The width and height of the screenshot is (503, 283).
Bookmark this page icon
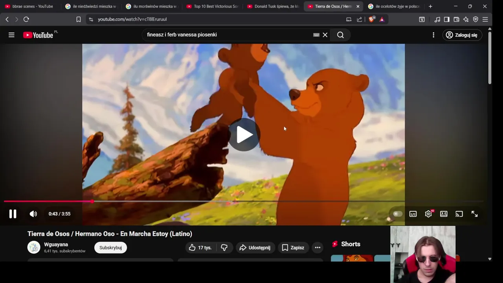(x=79, y=19)
